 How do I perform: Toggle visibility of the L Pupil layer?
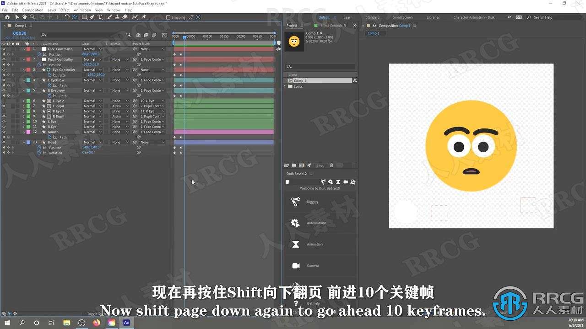pyautogui.click(x=4, y=106)
